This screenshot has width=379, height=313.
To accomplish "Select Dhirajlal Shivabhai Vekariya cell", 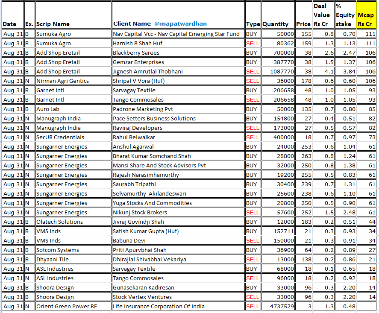I will 178,260.
